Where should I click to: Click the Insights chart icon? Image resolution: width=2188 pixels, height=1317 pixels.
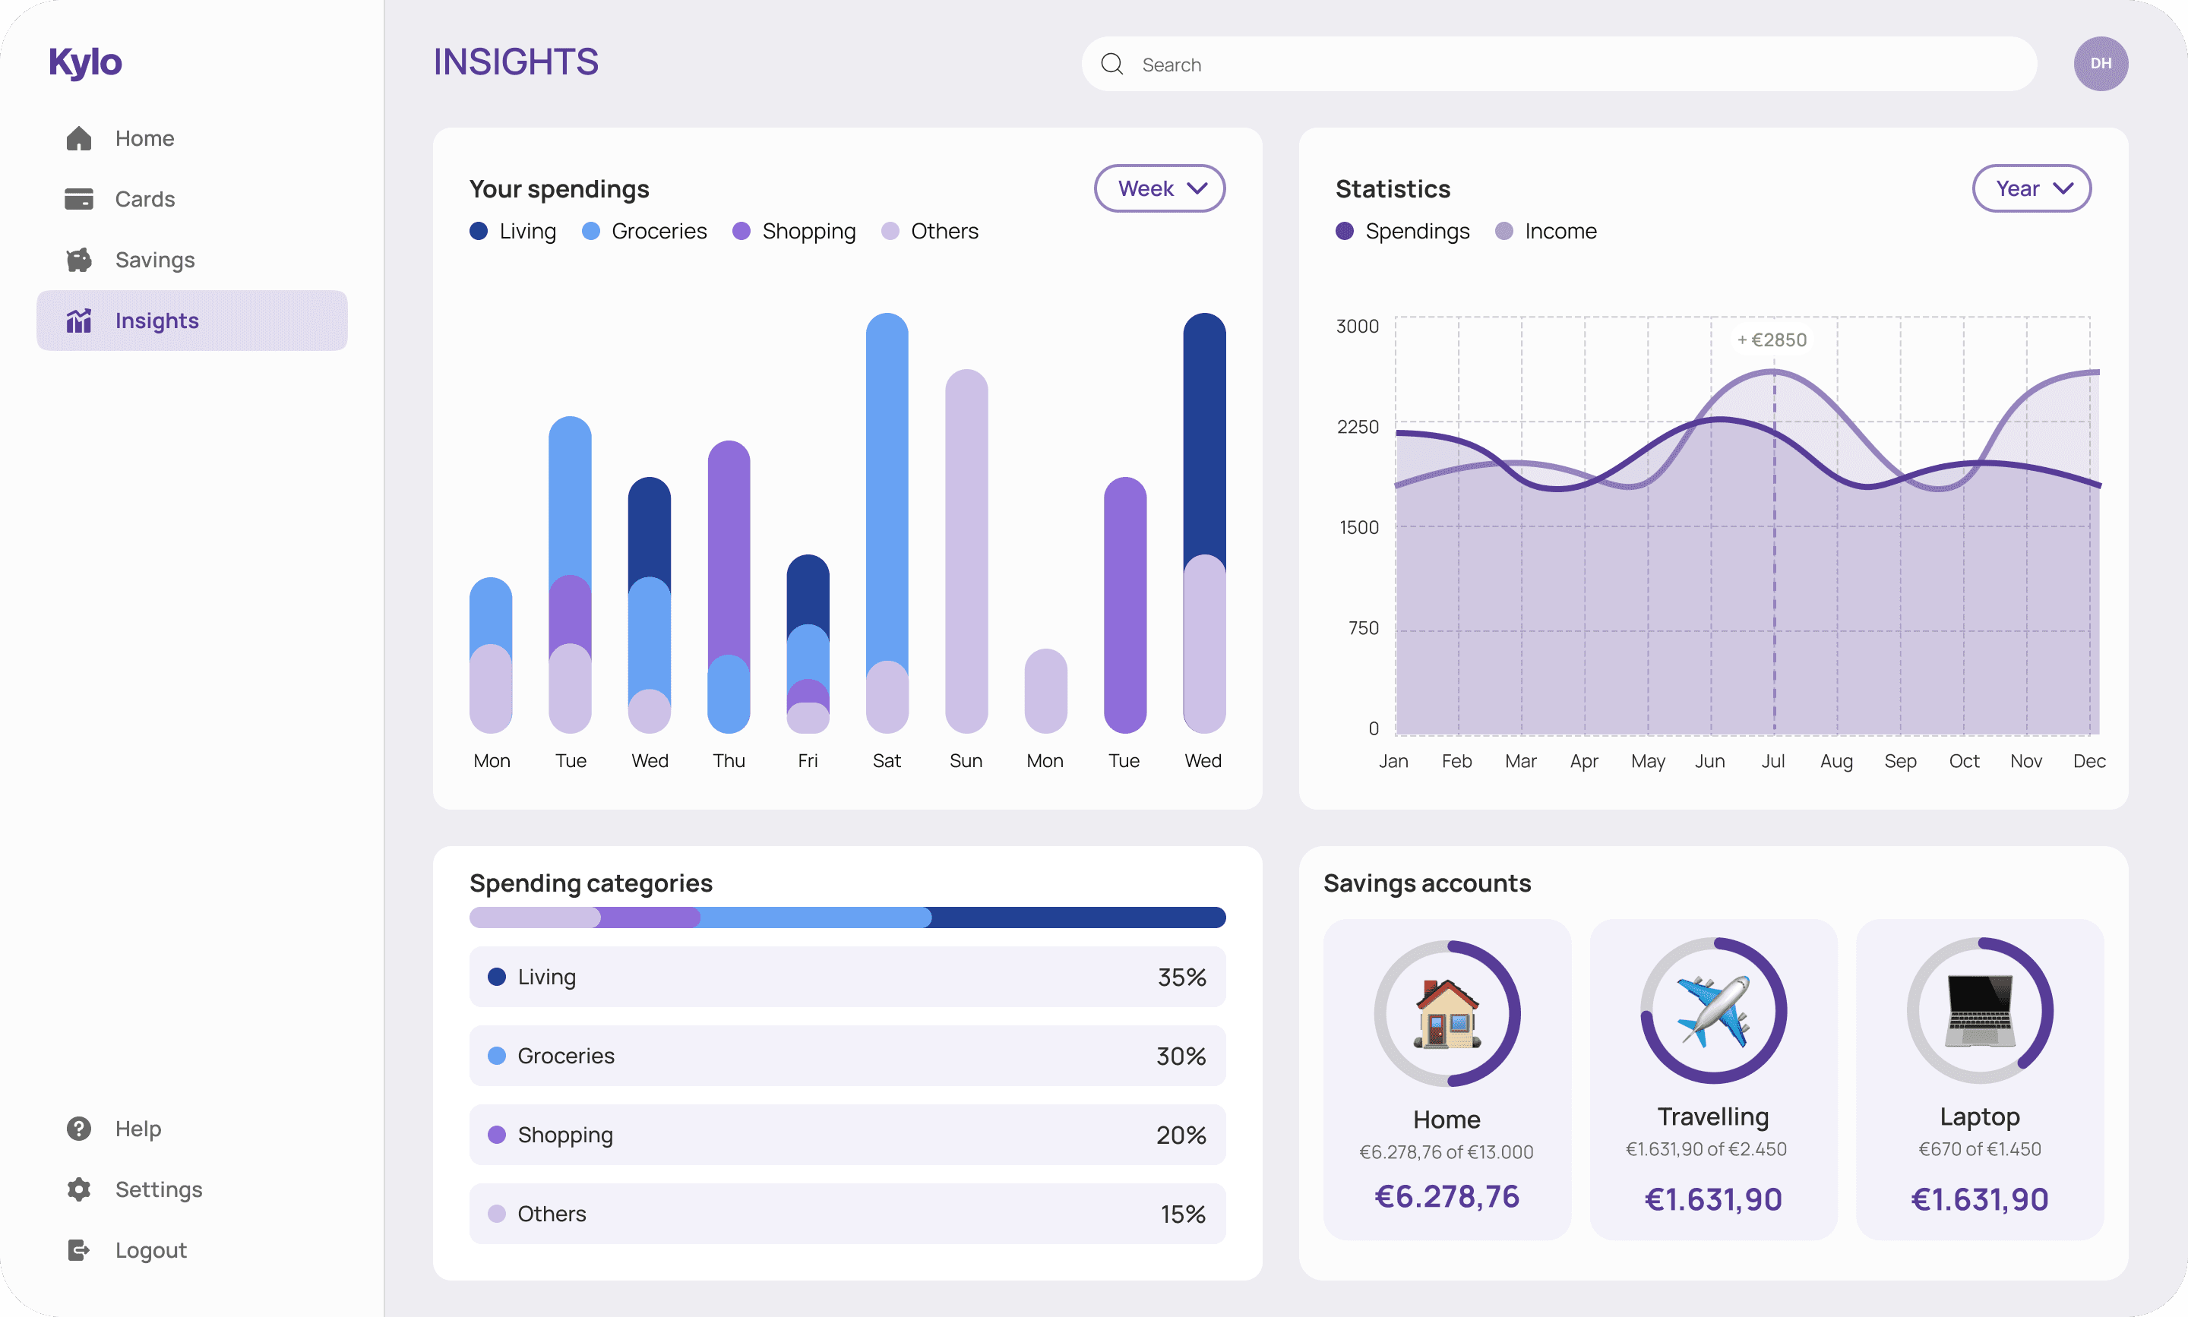(x=79, y=321)
